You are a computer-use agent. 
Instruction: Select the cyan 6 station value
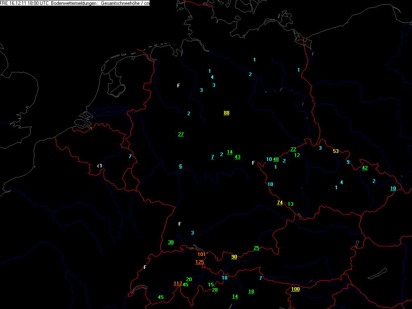[x=181, y=166]
